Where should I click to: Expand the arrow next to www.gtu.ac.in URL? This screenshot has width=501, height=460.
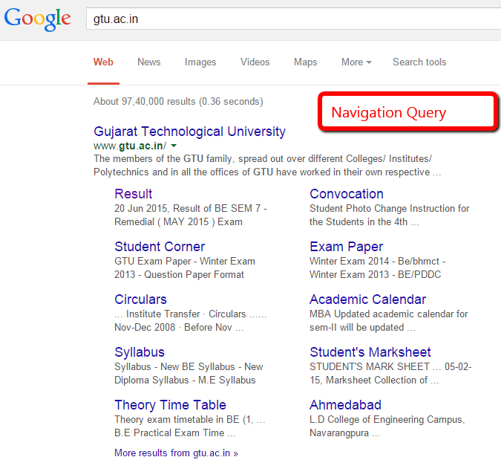[174, 146]
